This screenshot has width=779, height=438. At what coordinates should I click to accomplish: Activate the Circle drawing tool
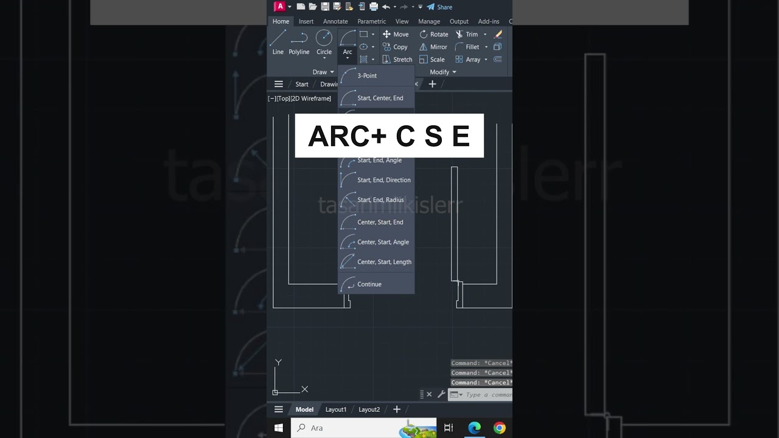coord(324,43)
